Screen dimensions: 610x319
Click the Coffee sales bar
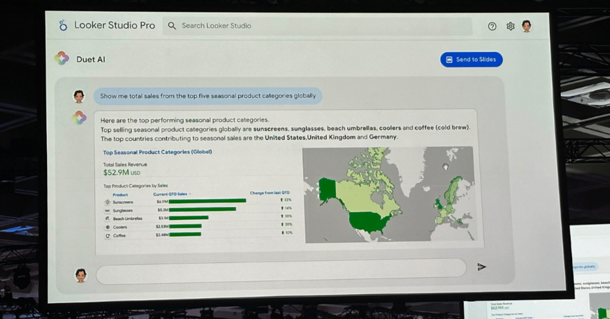[185, 234]
